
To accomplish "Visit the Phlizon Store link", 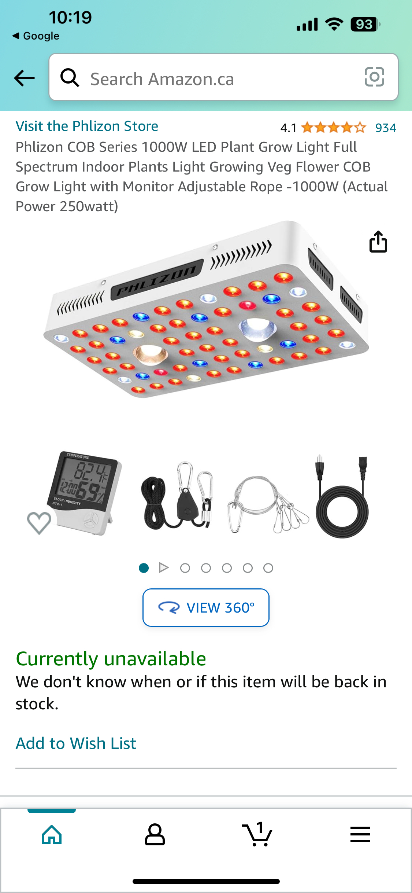I will point(87,126).
